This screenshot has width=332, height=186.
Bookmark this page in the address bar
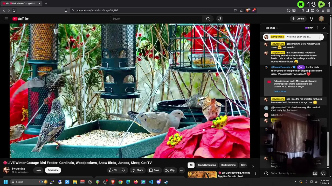point(66,10)
